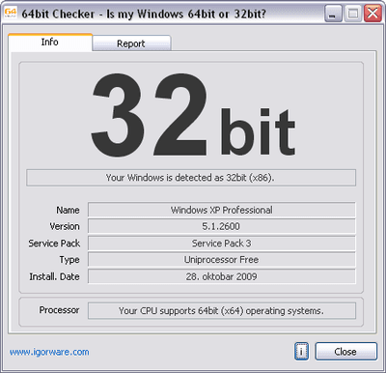Viewport: 386px width, 373px height.
Task: Click the large 32bit result graphic
Action: coord(193,115)
